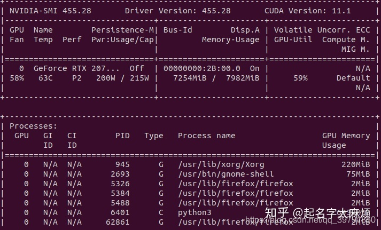Viewport: 381px width, 230px height.
Task: Click the Processes header label
Action: click(x=33, y=126)
